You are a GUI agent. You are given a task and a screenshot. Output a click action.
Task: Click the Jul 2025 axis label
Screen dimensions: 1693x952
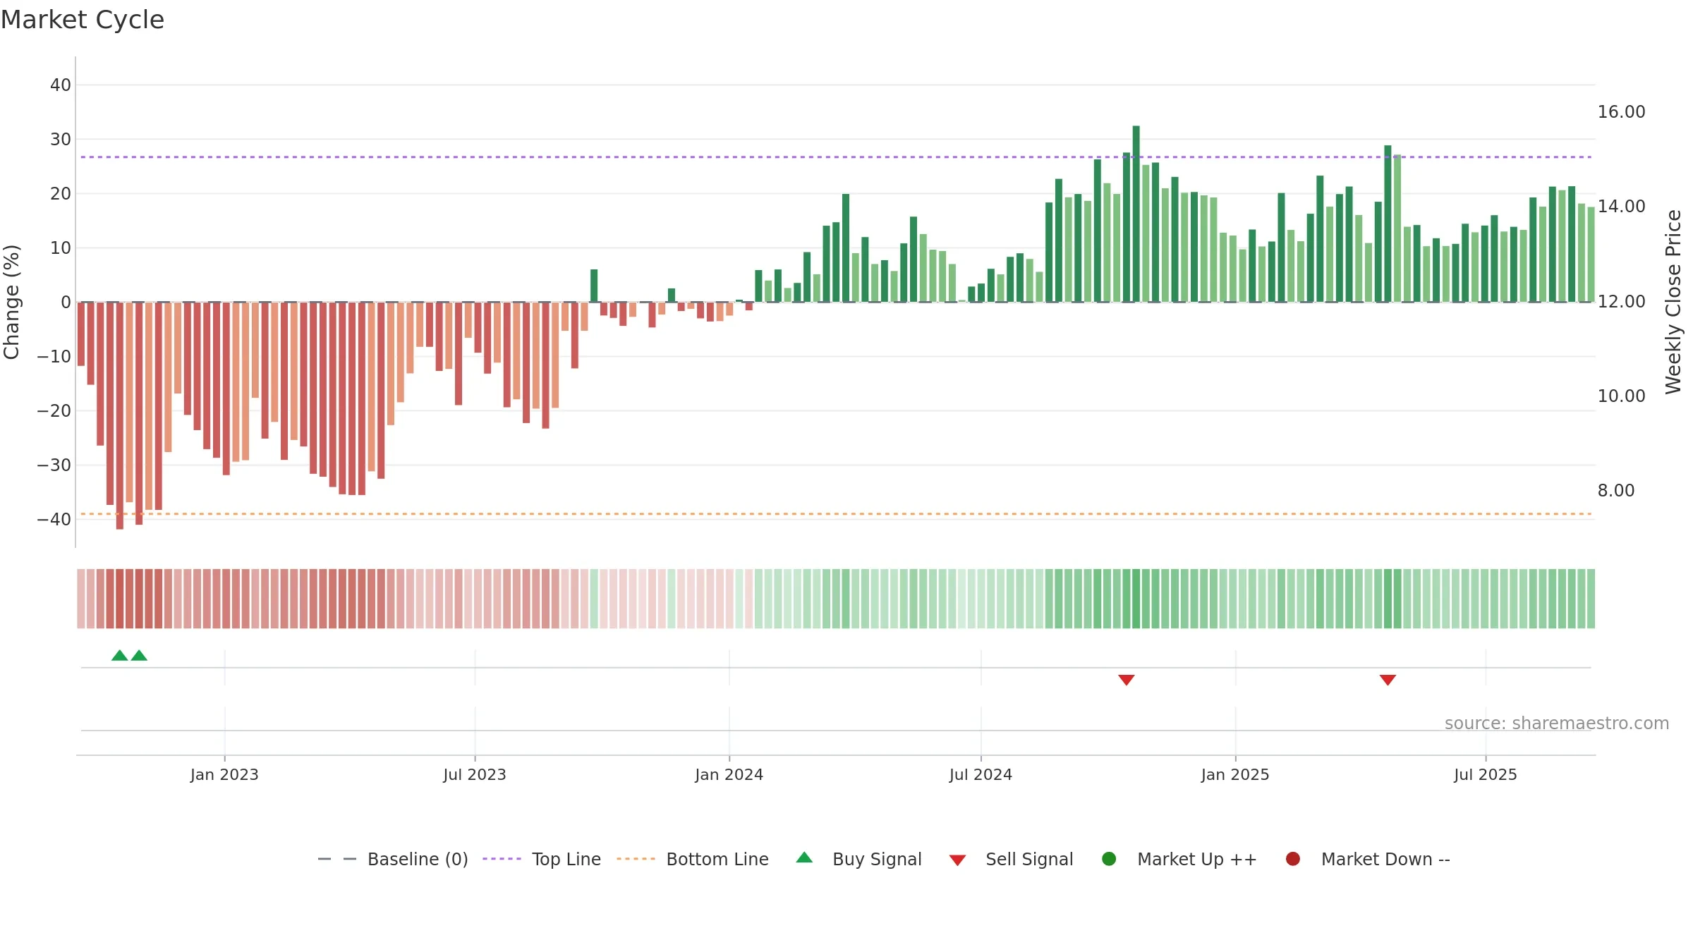click(x=1486, y=774)
